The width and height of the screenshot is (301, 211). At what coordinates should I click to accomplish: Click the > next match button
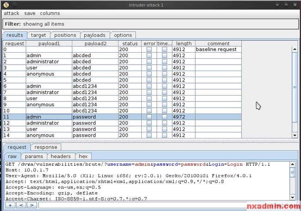coord(32,205)
